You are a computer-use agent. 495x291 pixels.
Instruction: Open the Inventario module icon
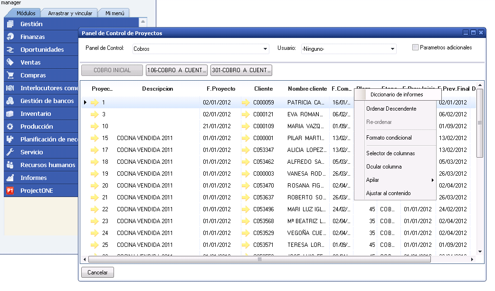point(10,113)
